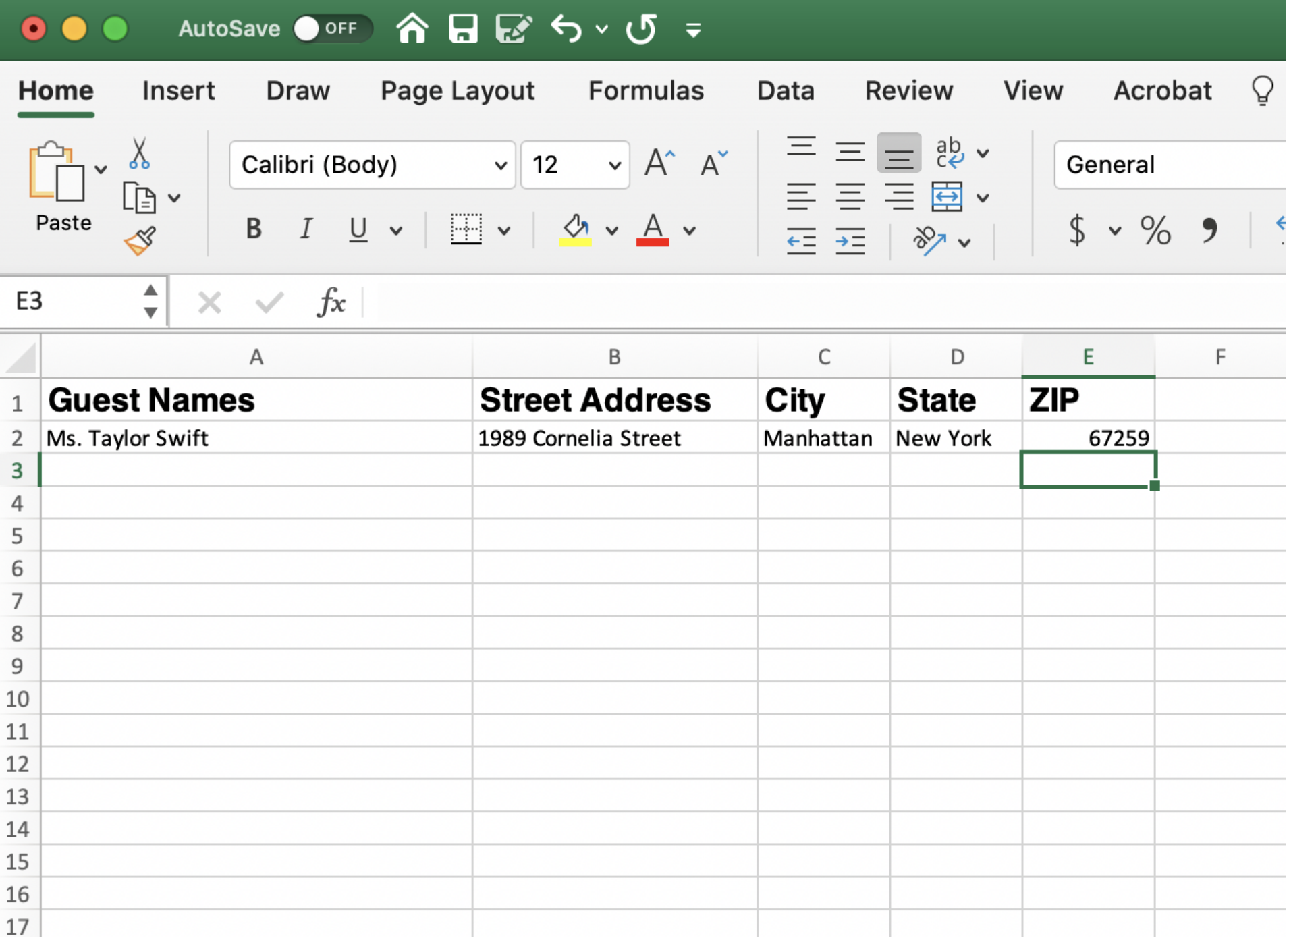
Task: Open the General number format box
Action: pyautogui.click(x=1170, y=165)
